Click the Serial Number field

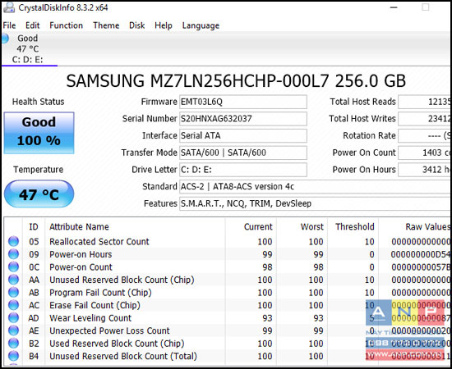pos(243,119)
